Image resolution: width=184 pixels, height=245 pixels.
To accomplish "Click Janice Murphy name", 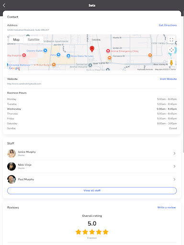I will tap(27, 152).
